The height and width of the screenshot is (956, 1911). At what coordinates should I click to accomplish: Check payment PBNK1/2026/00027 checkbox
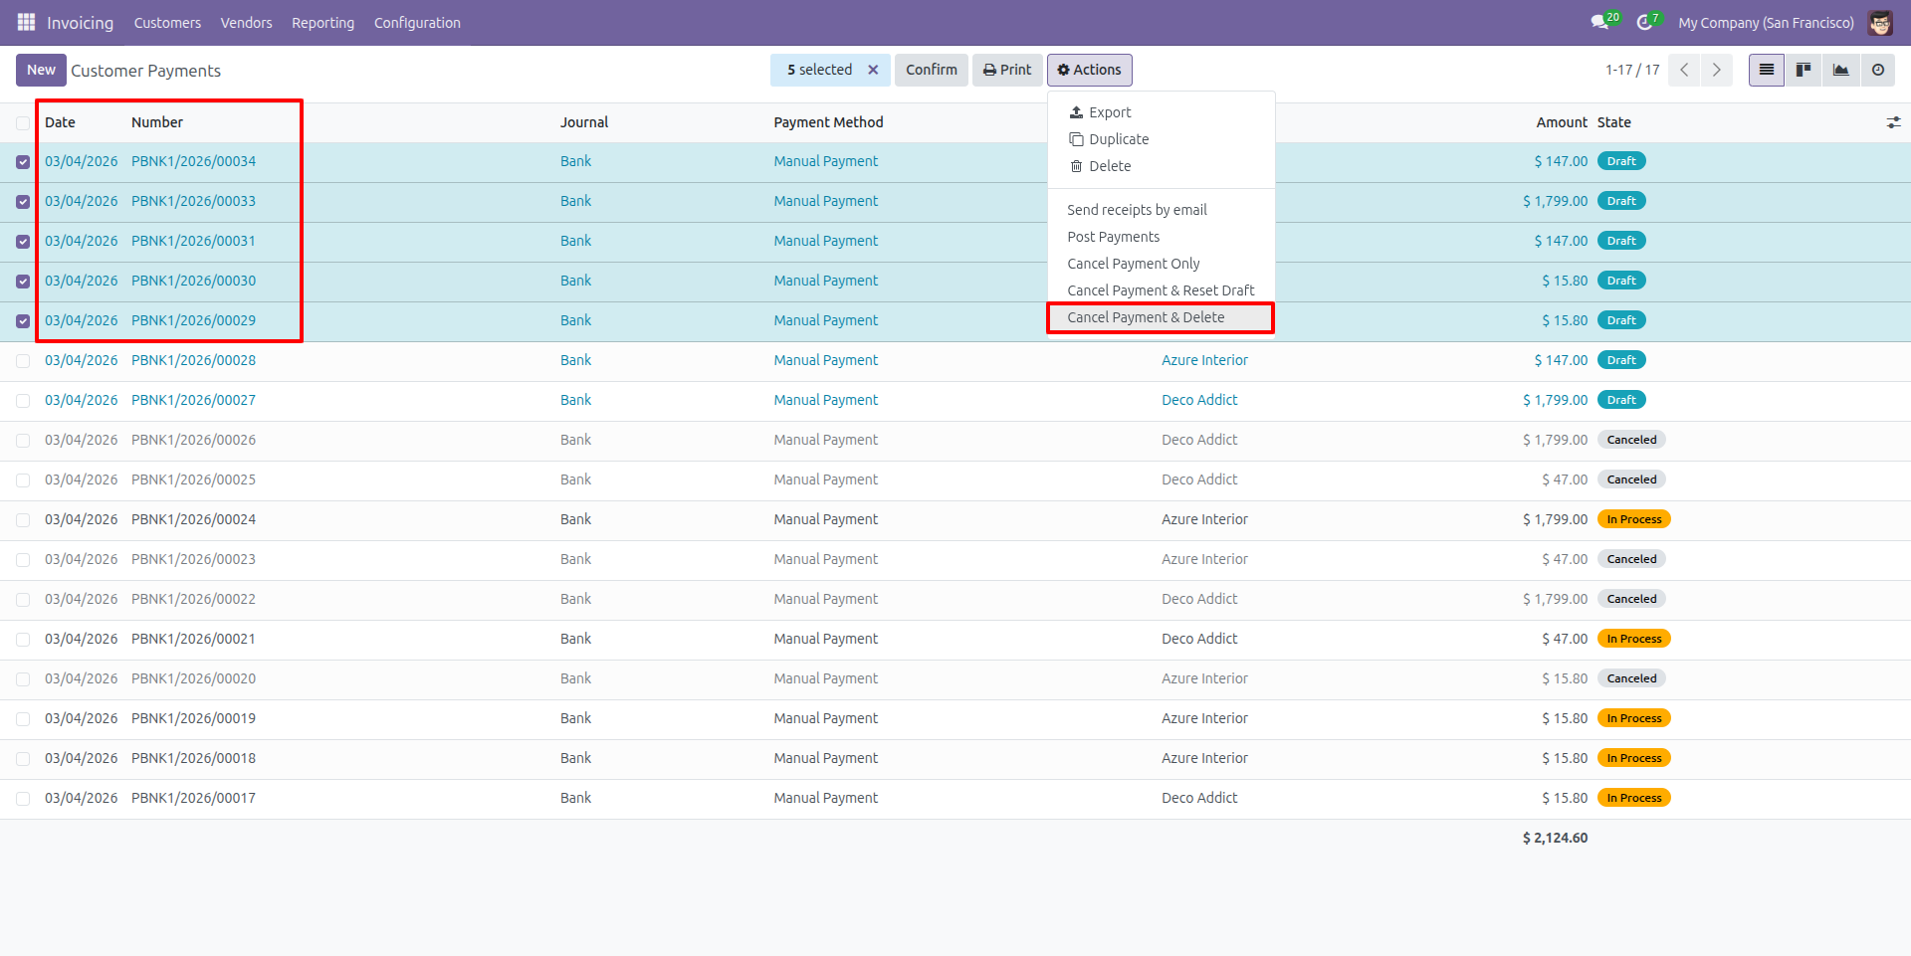click(23, 400)
